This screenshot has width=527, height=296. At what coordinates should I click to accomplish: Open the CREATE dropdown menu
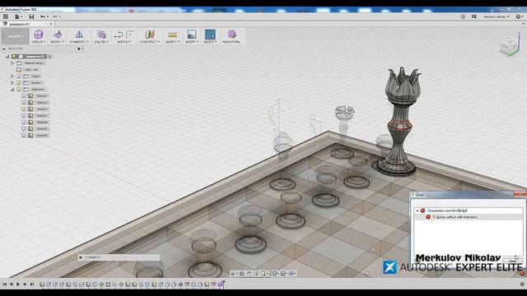(39, 42)
